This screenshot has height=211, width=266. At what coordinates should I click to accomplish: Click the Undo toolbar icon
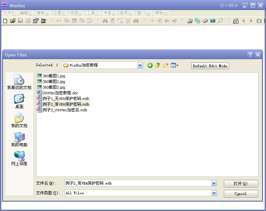(59, 21)
